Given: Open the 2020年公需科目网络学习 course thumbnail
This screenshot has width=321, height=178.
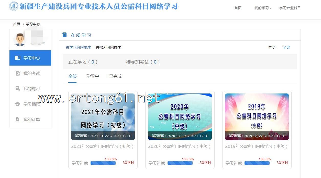Looking at the screenshot, I should pyautogui.click(x=180, y=117).
